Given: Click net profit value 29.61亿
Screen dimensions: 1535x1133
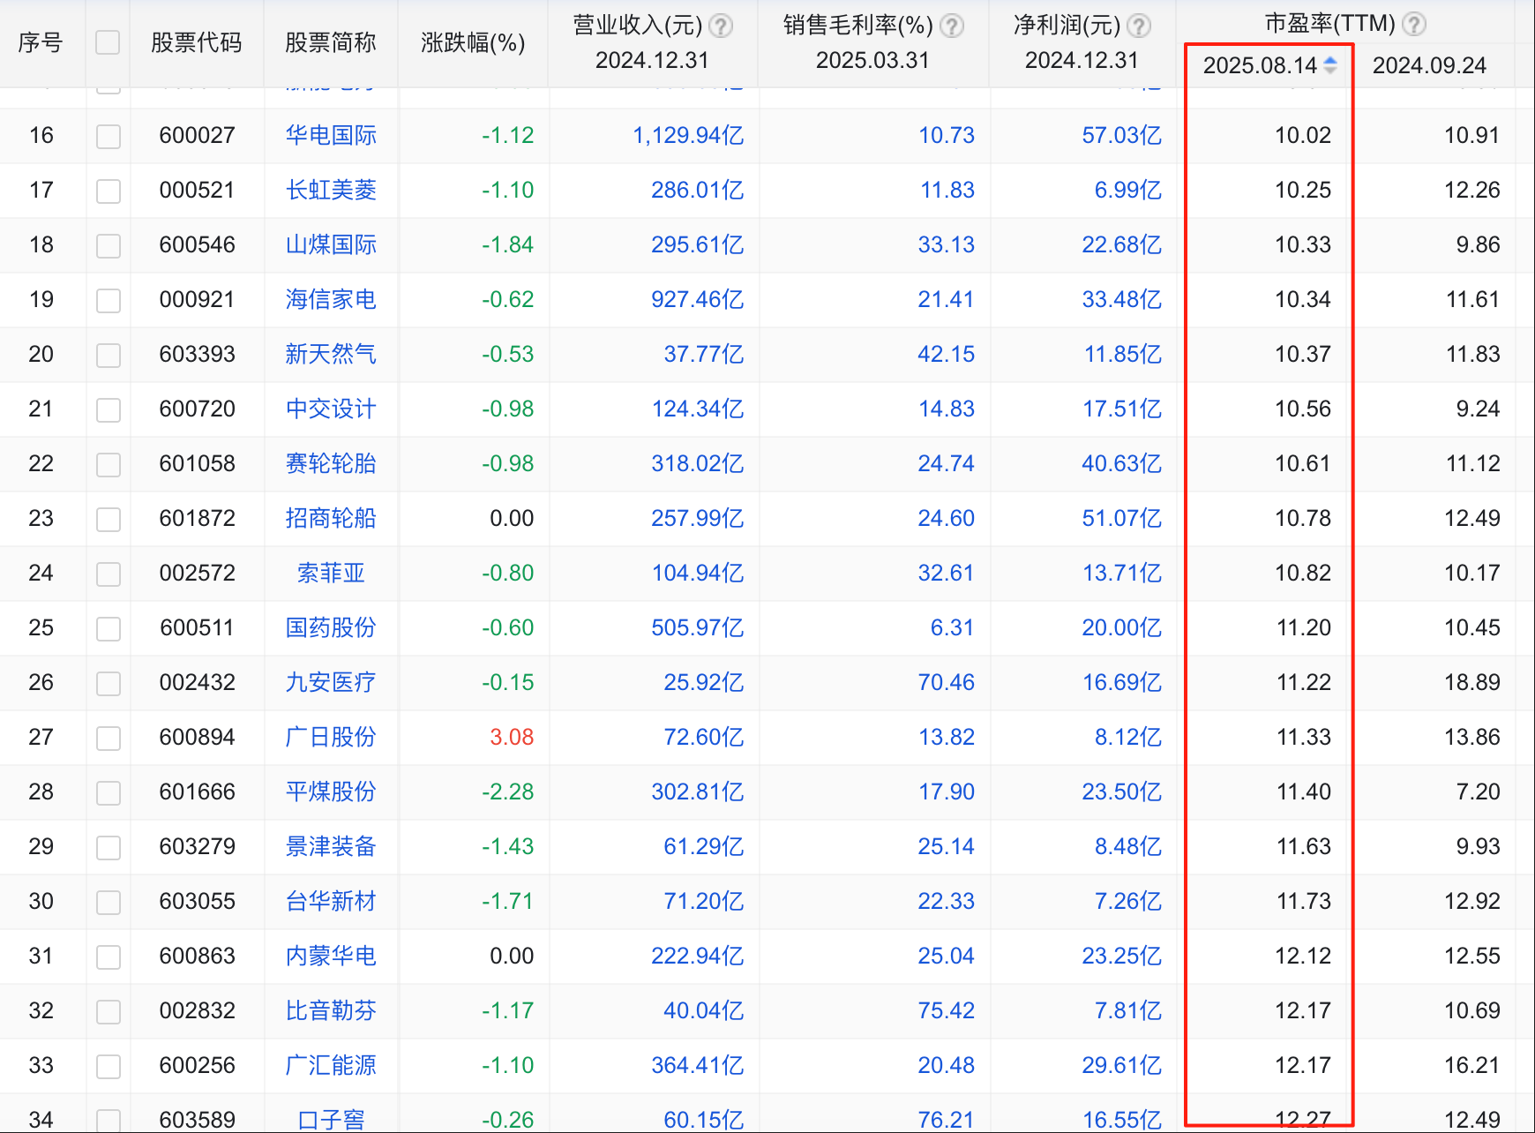Looking at the screenshot, I should click(x=1121, y=1065).
